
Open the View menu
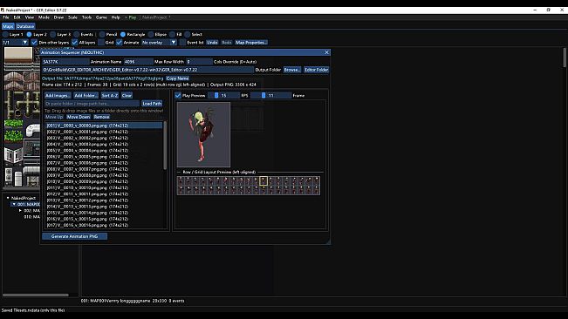pos(30,17)
